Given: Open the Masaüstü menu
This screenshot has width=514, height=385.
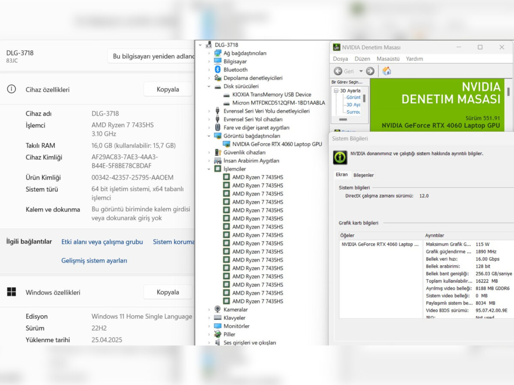Looking at the screenshot, I should coord(388,59).
